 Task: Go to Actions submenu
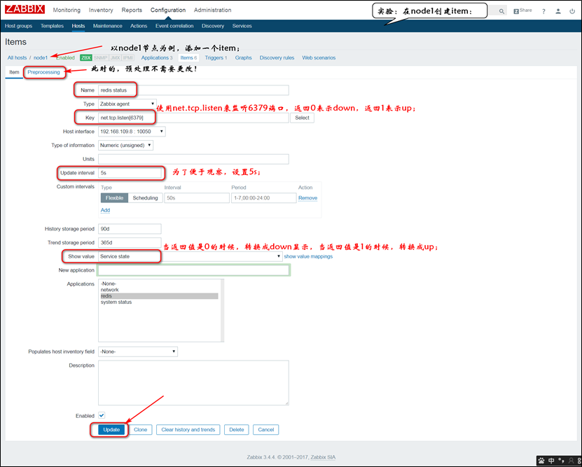(x=139, y=26)
